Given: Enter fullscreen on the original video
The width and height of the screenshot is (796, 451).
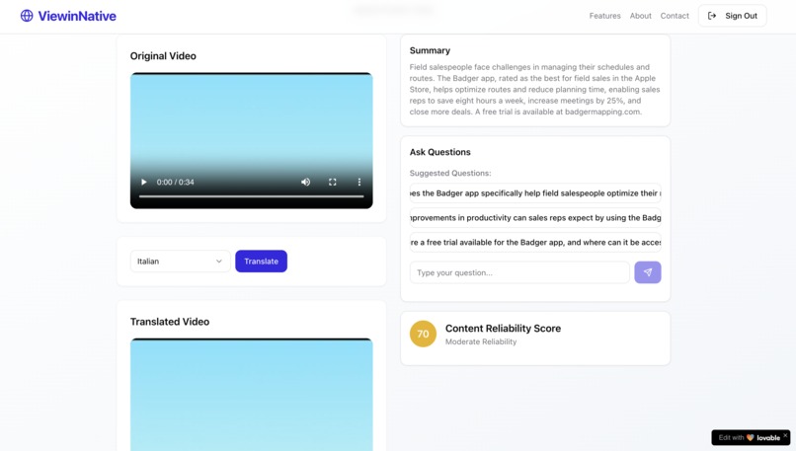Looking at the screenshot, I should tap(333, 182).
